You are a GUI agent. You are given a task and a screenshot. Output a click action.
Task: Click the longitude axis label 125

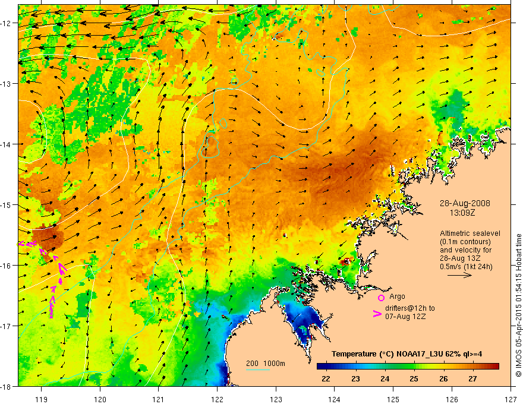pyautogui.click(x=393, y=399)
